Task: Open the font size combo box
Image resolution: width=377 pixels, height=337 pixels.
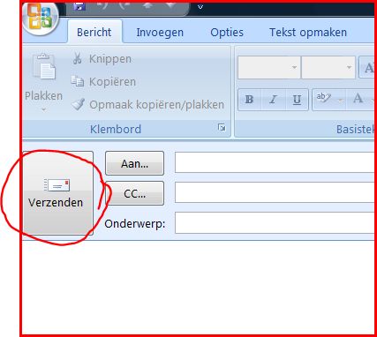Action: click(x=328, y=67)
